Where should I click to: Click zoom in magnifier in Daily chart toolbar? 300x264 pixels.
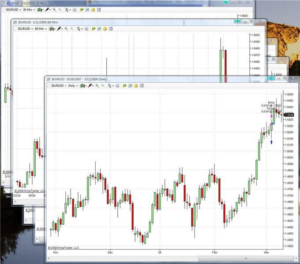[97, 86]
